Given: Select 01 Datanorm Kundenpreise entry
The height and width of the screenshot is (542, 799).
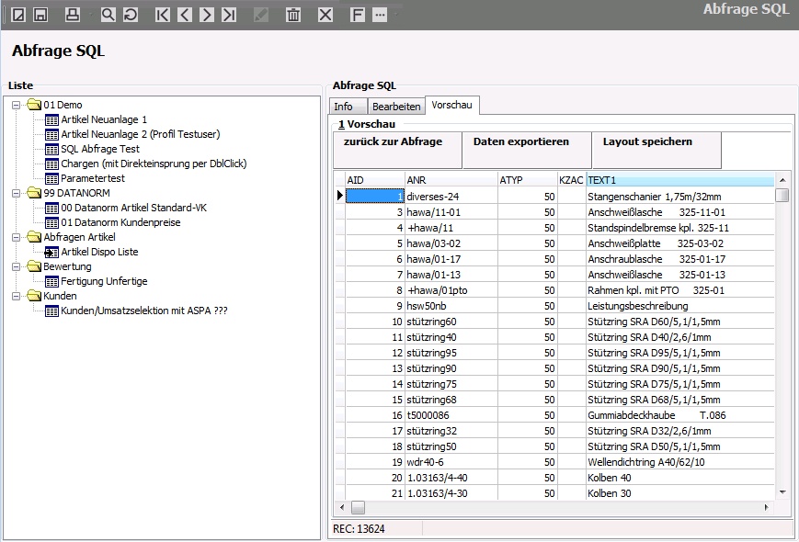Looking at the screenshot, I should coord(120,222).
